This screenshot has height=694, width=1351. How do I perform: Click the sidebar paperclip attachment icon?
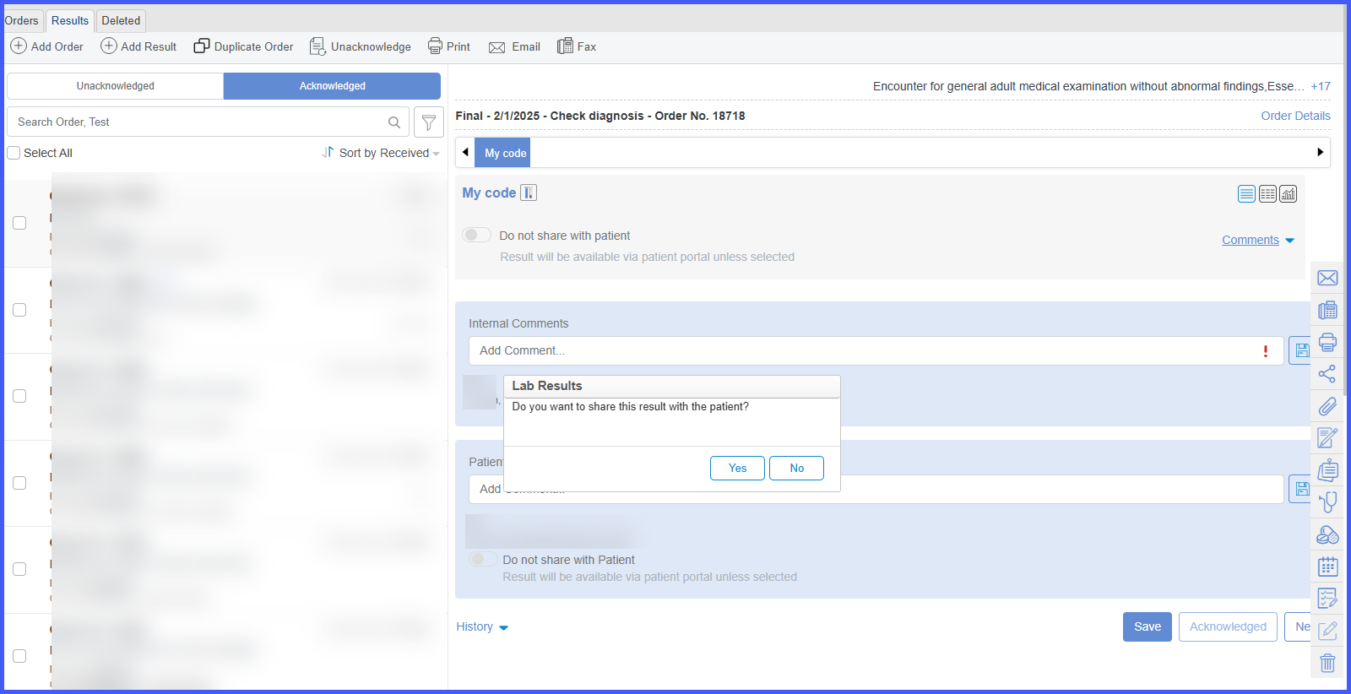coord(1327,406)
